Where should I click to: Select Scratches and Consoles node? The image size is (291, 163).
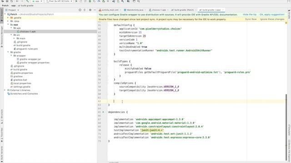24,94
